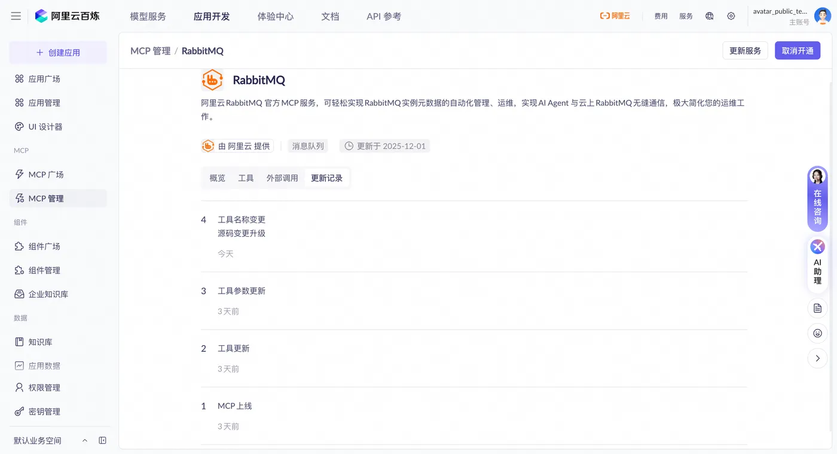
Task: Open 组件广场 in the sidebar
Action: pos(58,246)
